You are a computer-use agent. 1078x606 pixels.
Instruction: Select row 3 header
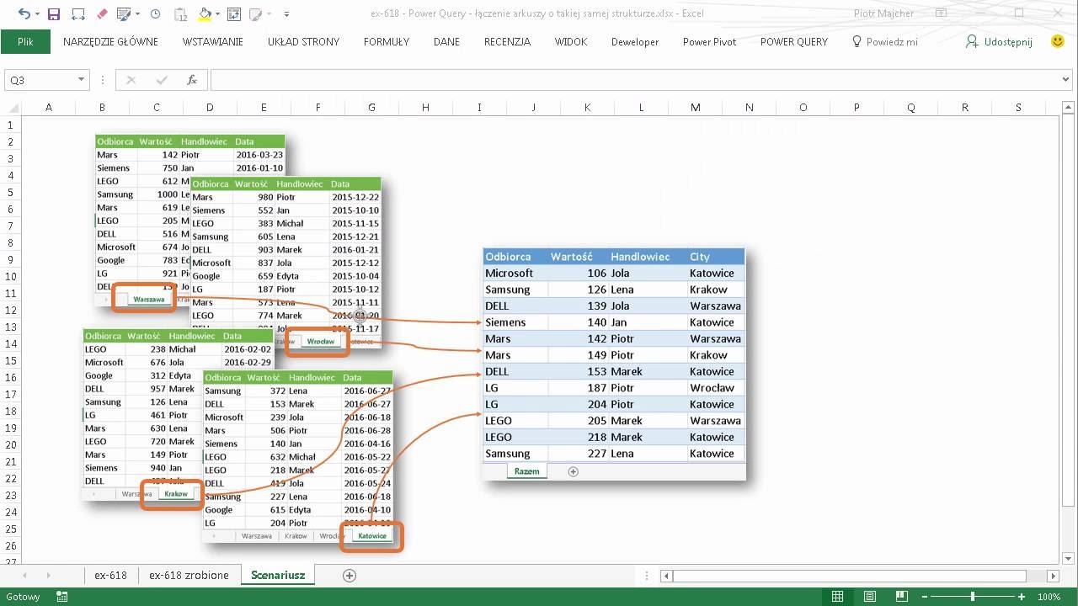[x=10, y=158]
